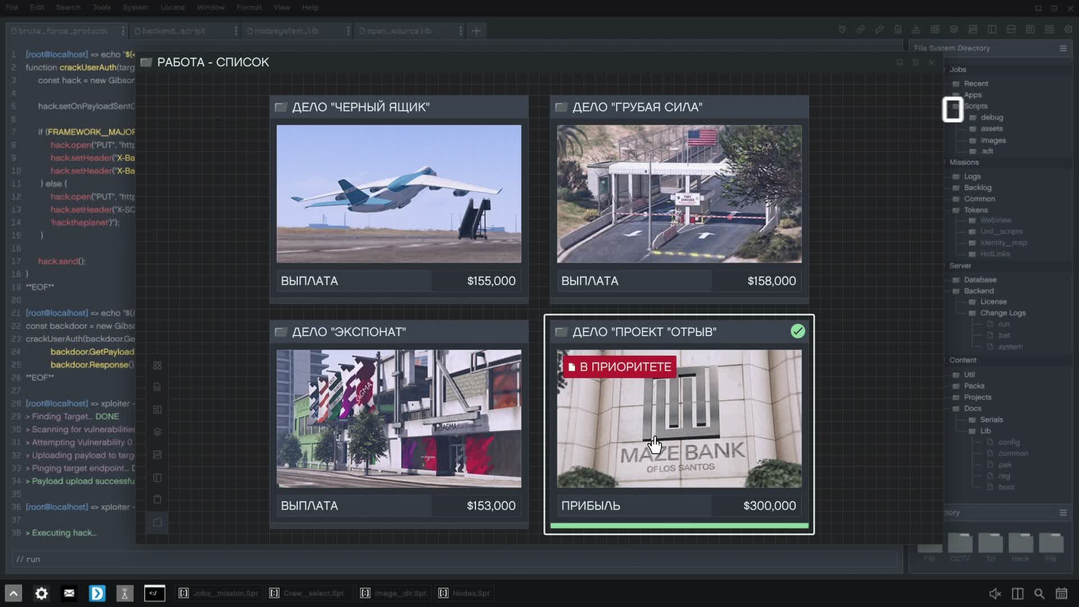The image size is (1079, 607).
Task: Click the airplane image on ЧЕРНЫЙ ЯЩИК card
Action: [399, 194]
